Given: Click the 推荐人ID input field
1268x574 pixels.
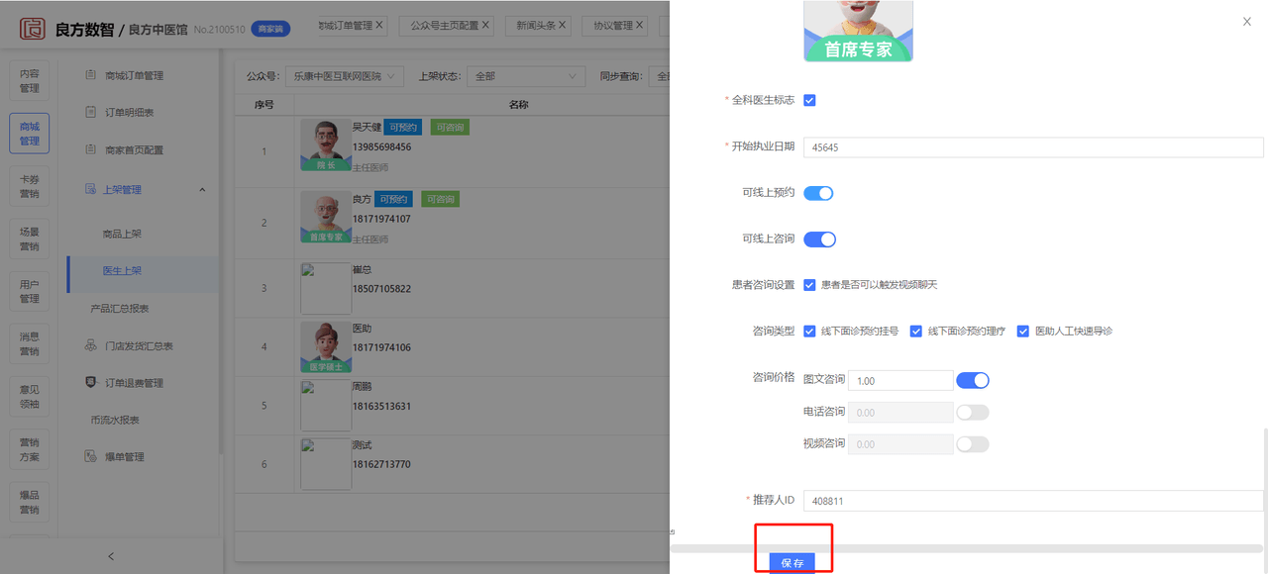Looking at the screenshot, I should (1033, 501).
